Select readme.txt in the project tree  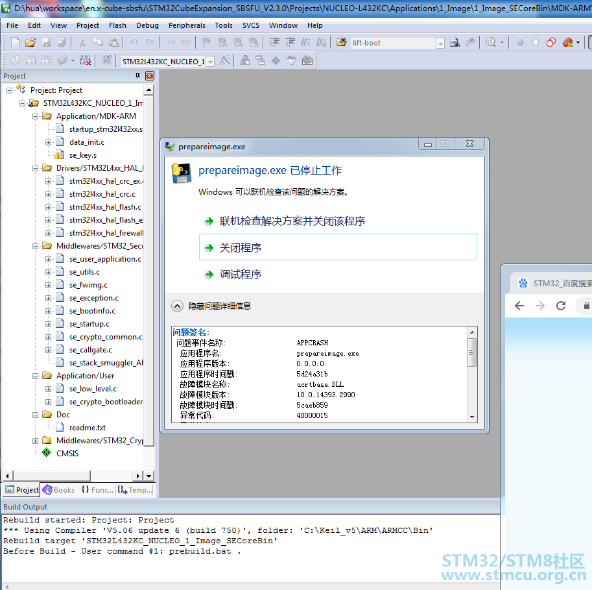88,428
